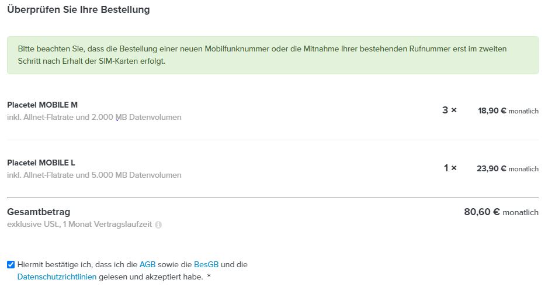Open the AGB link
The image size is (555, 290).
147,264
